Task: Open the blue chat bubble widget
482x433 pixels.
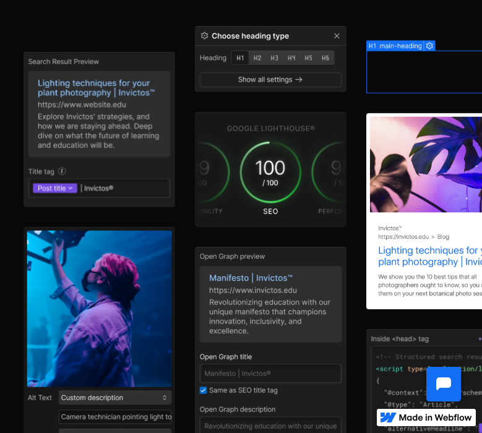Action: [x=443, y=384]
